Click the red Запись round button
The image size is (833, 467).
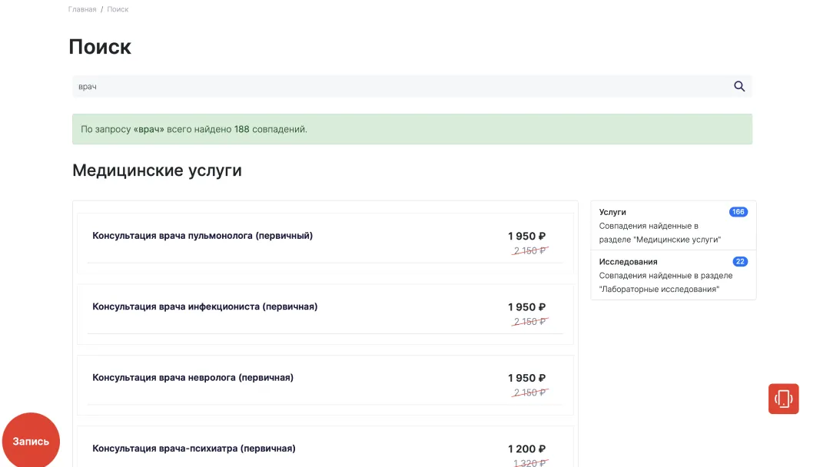(x=31, y=441)
